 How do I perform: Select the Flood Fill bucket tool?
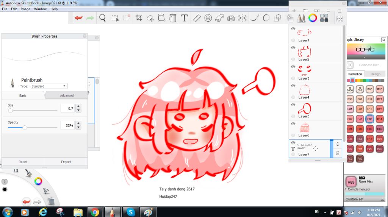click(x=173, y=18)
